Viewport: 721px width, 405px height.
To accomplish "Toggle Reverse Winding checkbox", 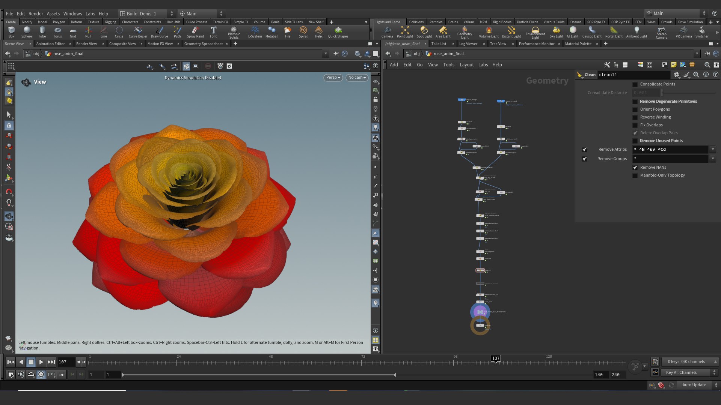I will click(x=635, y=117).
